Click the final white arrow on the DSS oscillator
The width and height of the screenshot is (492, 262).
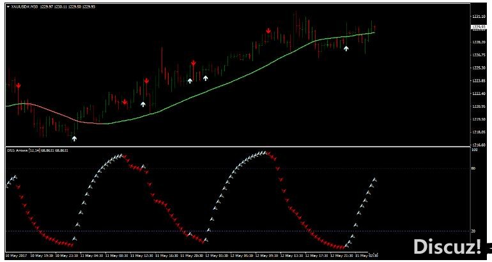[374, 180]
